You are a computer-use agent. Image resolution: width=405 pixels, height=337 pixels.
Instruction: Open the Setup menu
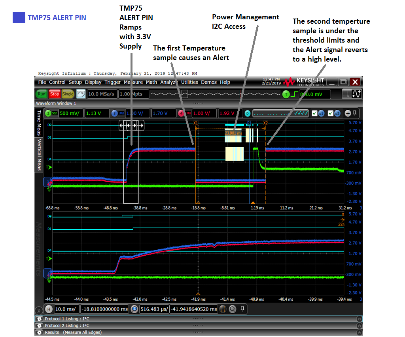(75, 82)
